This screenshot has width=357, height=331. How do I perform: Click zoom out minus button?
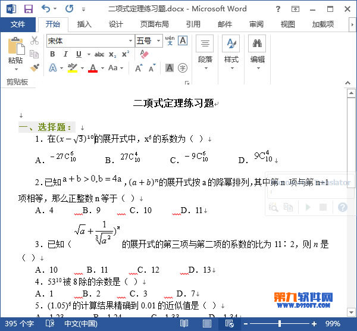pyautogui.click(x=245, y=323)
